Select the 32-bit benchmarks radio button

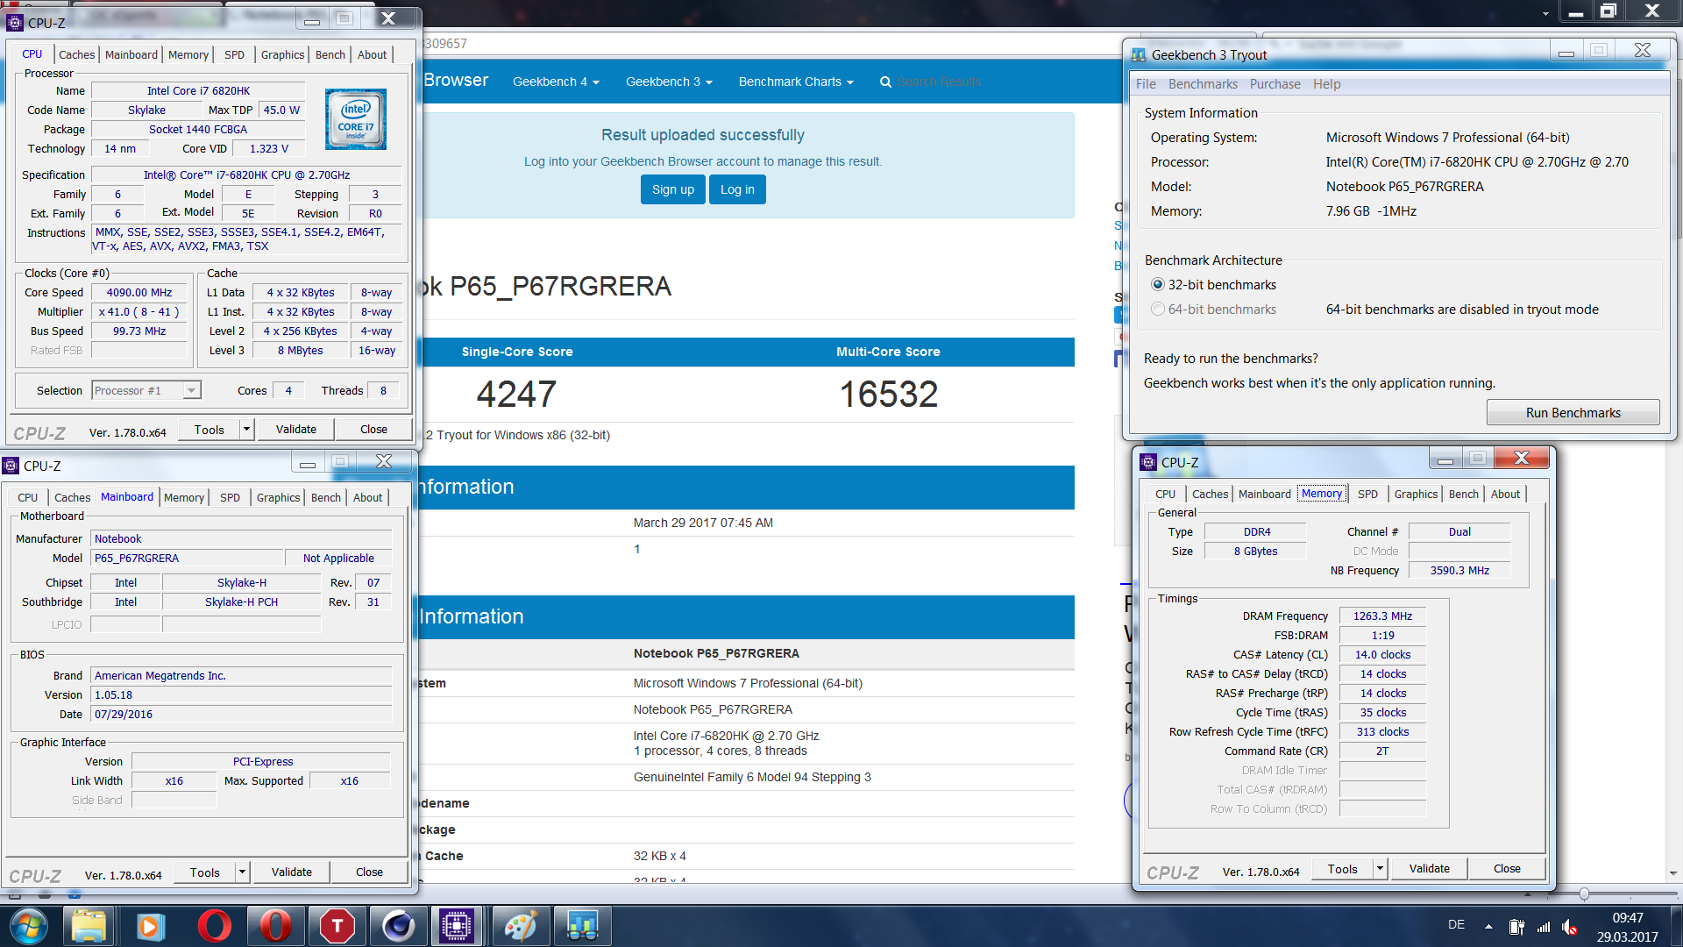(1158, 284)
